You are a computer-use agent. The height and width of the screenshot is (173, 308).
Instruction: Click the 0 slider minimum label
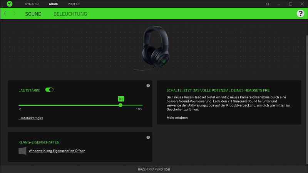(20, 109)
